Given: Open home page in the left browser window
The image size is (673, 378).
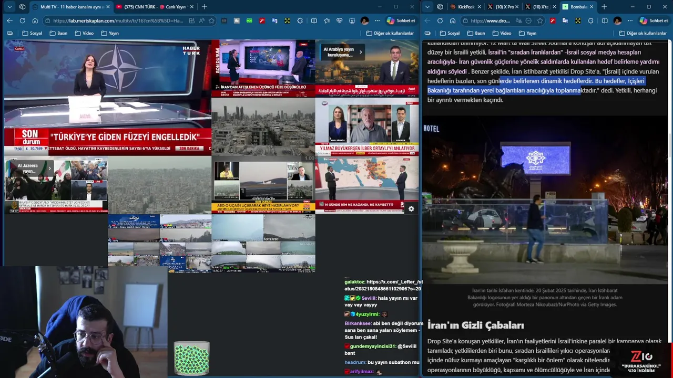Looking at the screenshot, I should (x=35, y=20).
